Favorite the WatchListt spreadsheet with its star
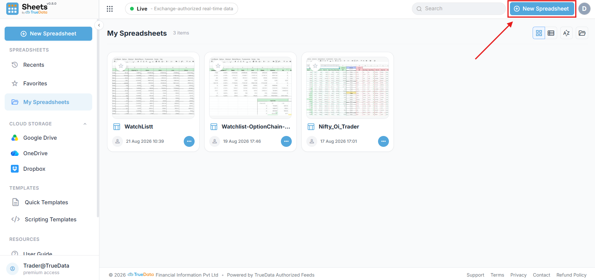 [121, 66]
